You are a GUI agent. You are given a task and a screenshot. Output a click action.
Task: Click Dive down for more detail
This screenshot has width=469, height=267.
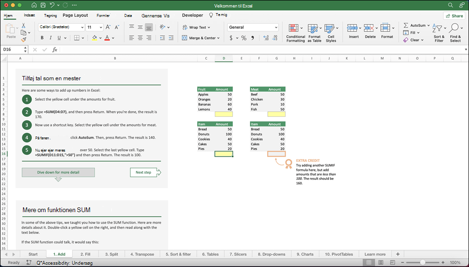[58, 172]
